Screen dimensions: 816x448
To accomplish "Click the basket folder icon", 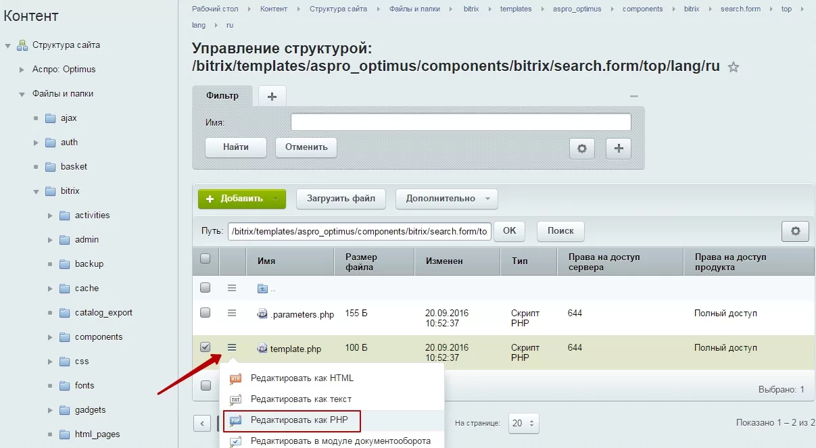I will click(x=50, y=167).
